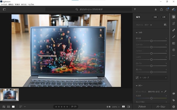Select the Radial Gradient tool
The height and width of the screenshot is (110, 177).
(x=174, y=50)
